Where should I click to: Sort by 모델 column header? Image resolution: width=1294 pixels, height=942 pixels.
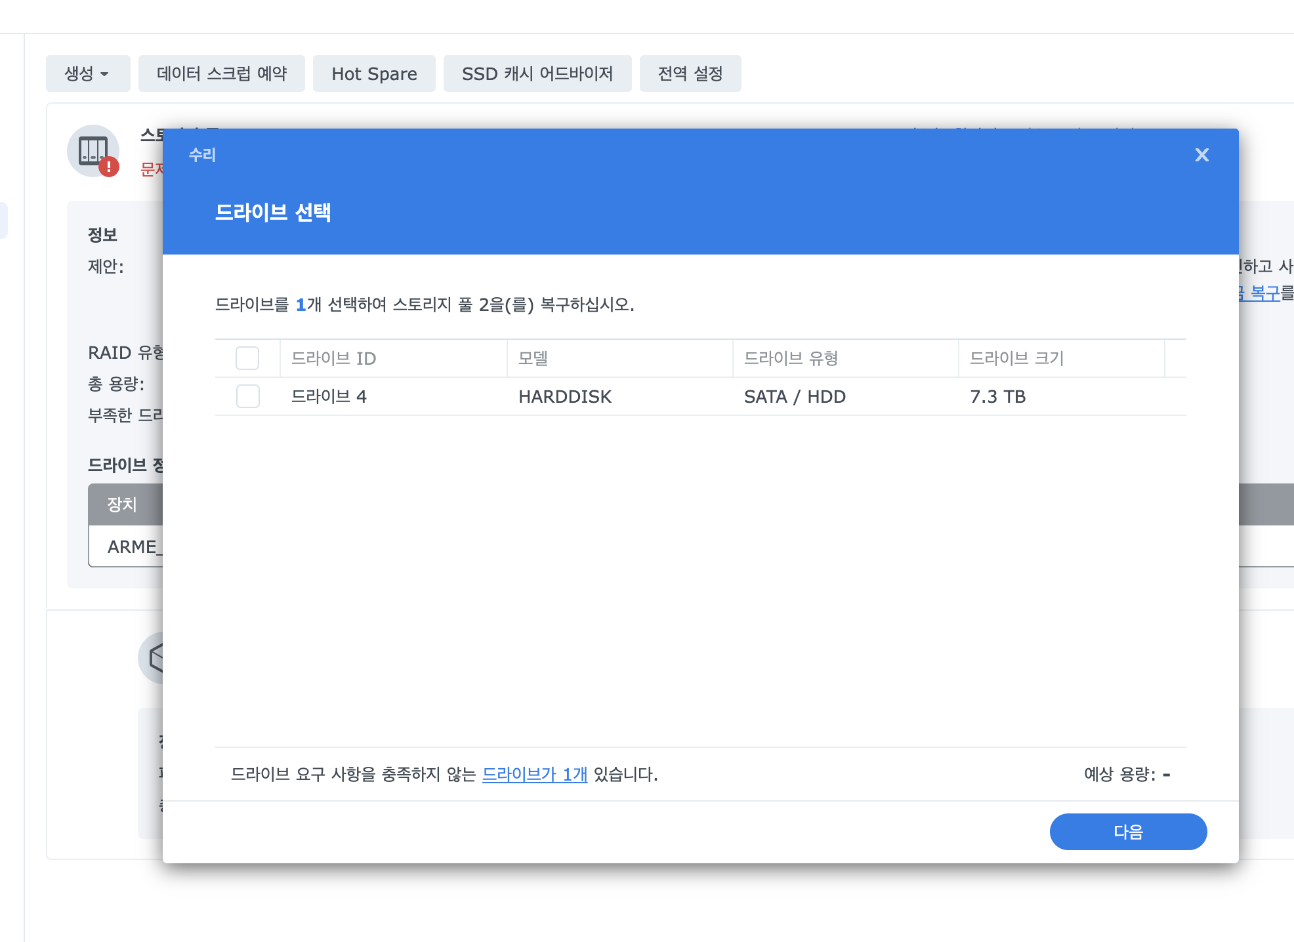(533, 358)
